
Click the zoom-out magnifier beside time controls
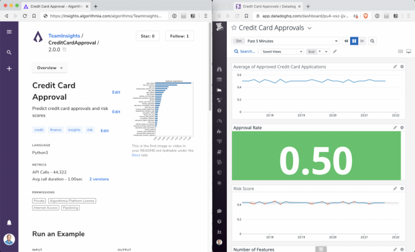372,41
